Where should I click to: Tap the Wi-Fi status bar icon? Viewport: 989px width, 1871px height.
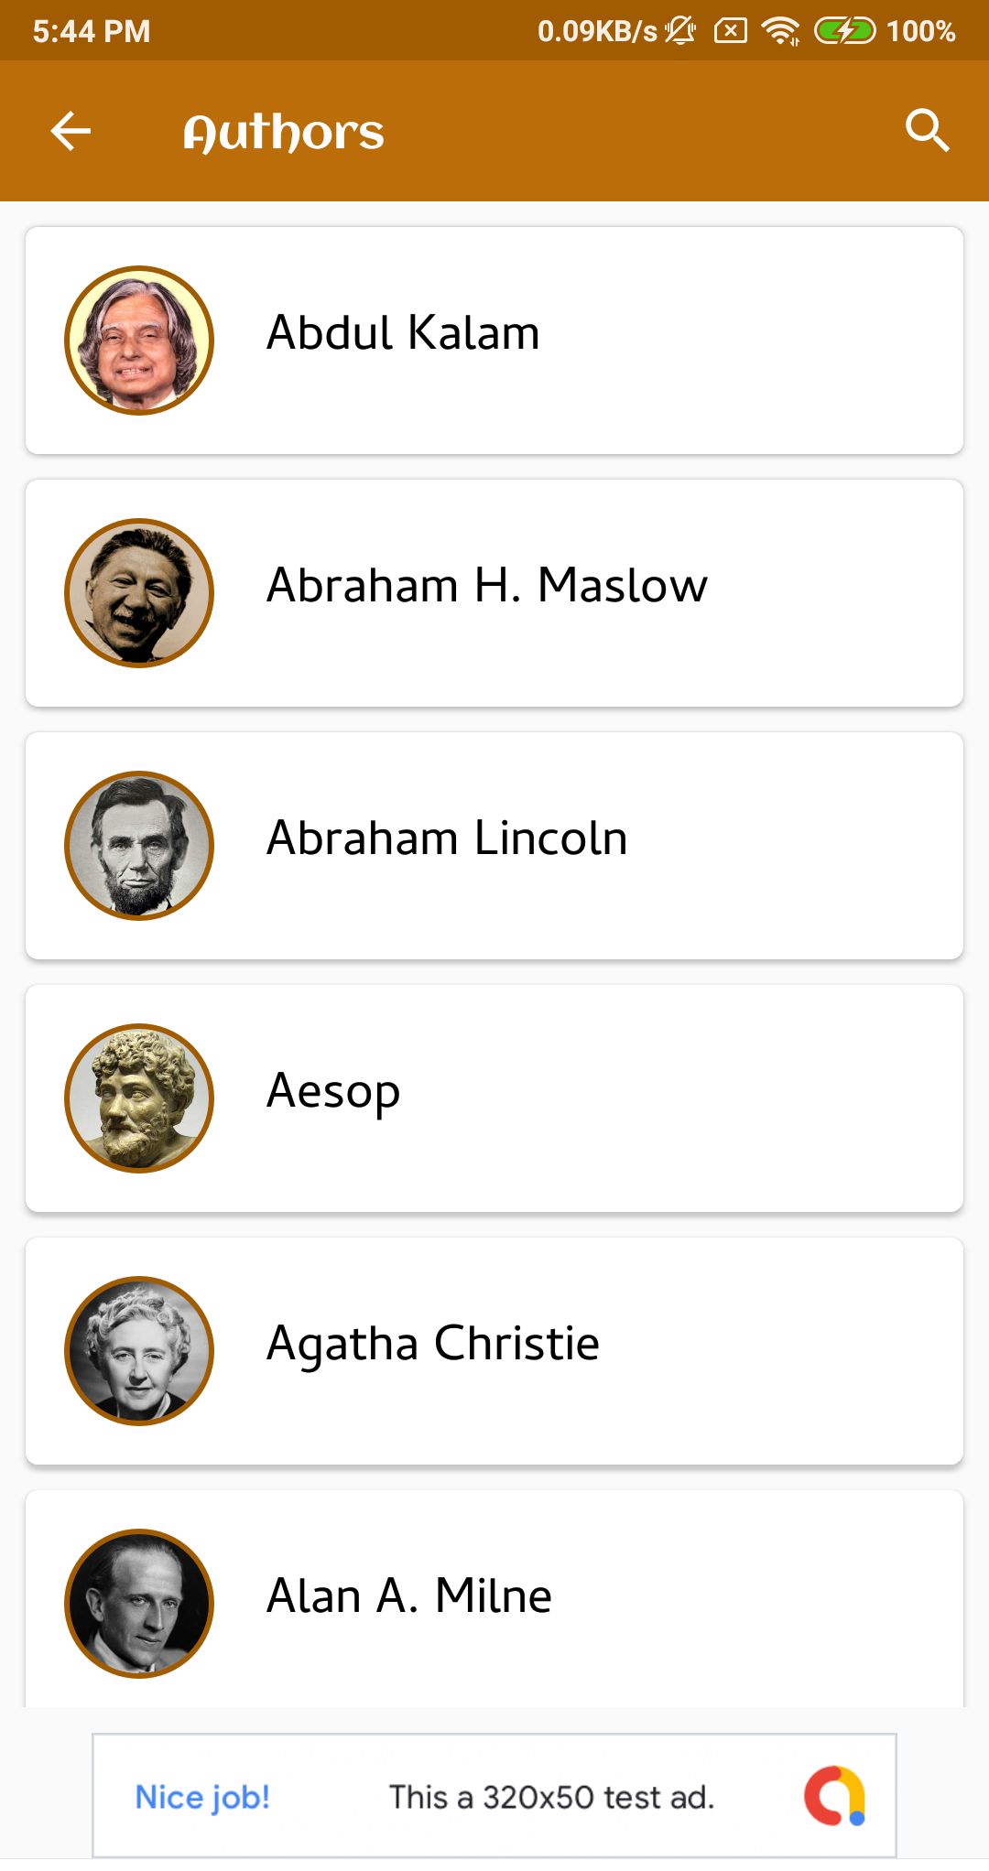[x=780, y=31]
